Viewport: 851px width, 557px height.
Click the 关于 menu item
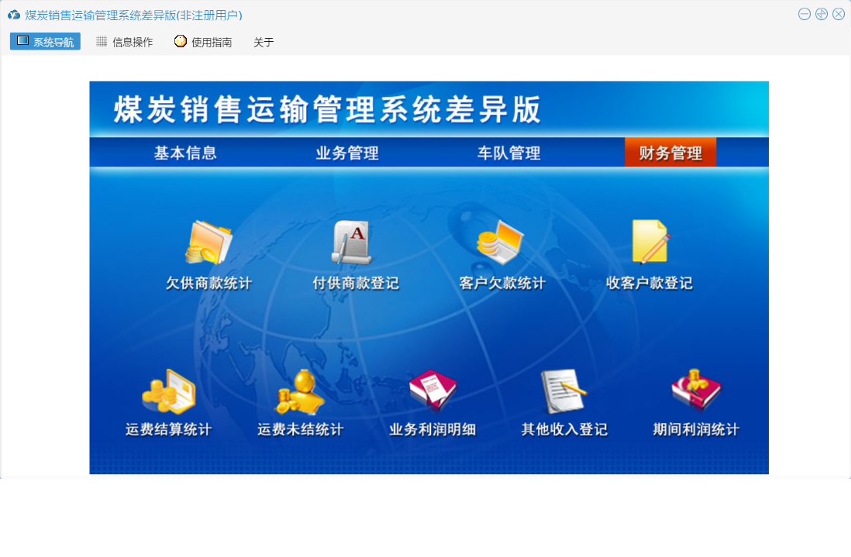click(264, 42)
